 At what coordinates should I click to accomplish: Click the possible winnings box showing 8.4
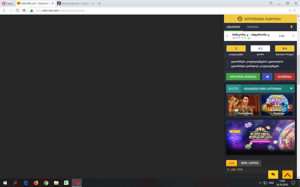coord(284,49)
